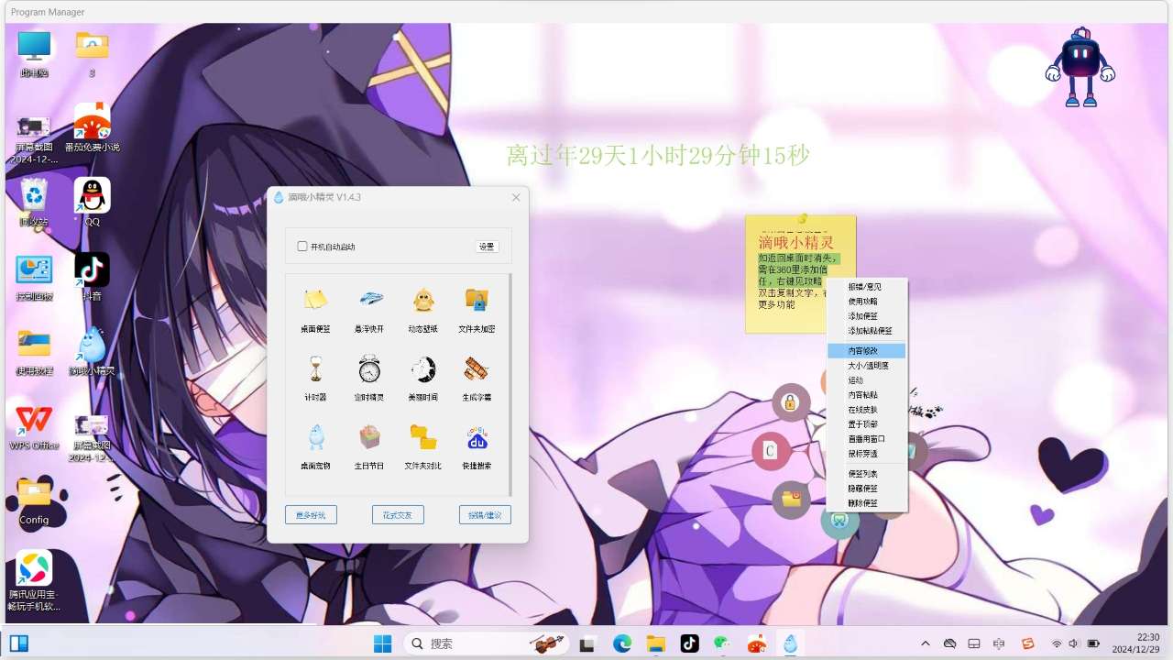Click the 花式交友 button
The width and height of the screenshot is (1173, 660).
[398, 515]
